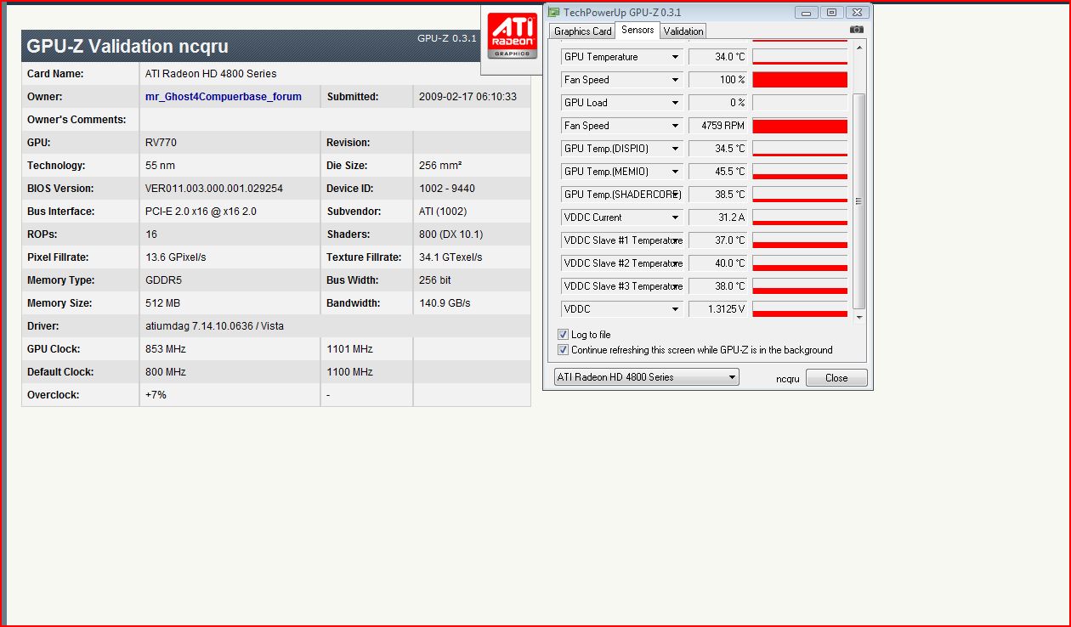Click the GPU-Z Validation ncqru heading

pyautogui.click(x=127, y=47)
